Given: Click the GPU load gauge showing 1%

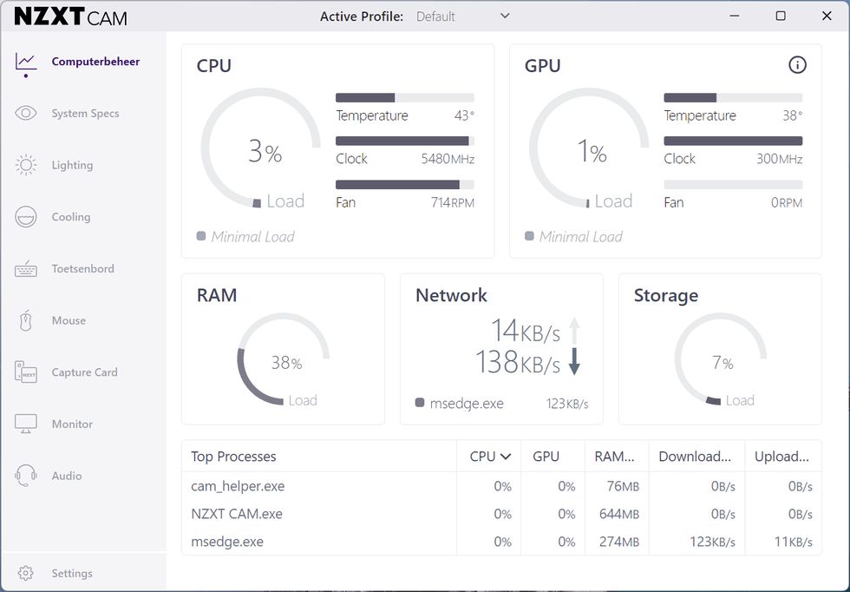Looking at the screenshot, I should (589, 148).
